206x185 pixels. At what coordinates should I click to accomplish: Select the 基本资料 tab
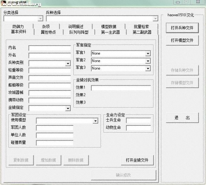click(19, 32)
